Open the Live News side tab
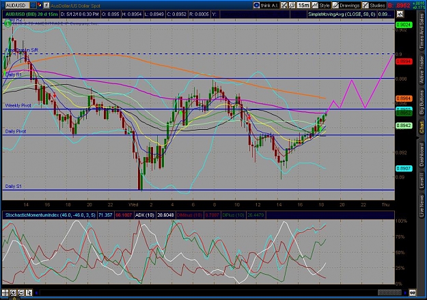 tap(422, 204)
